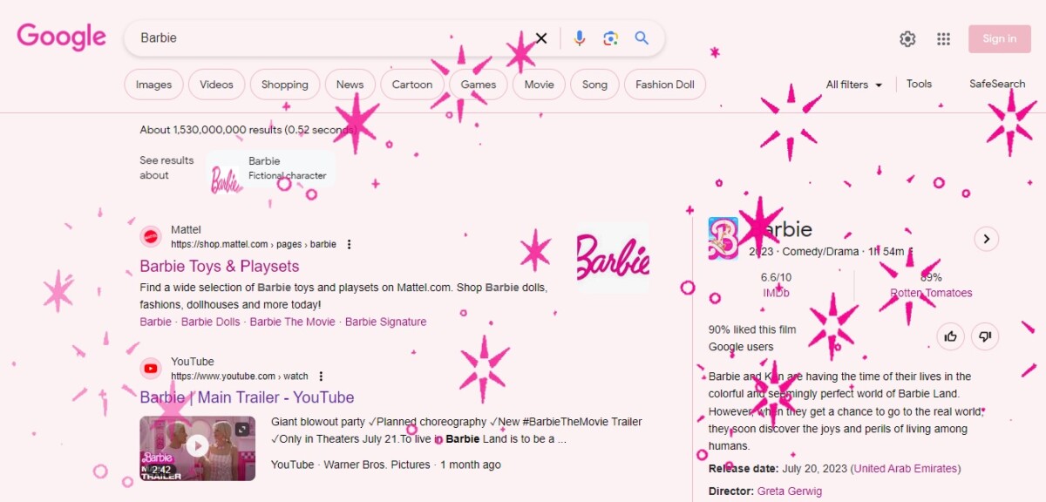Open the Barbie The Movie sitelink
The width and height of the screenshot is (1046, 502).
coord(292,322)
